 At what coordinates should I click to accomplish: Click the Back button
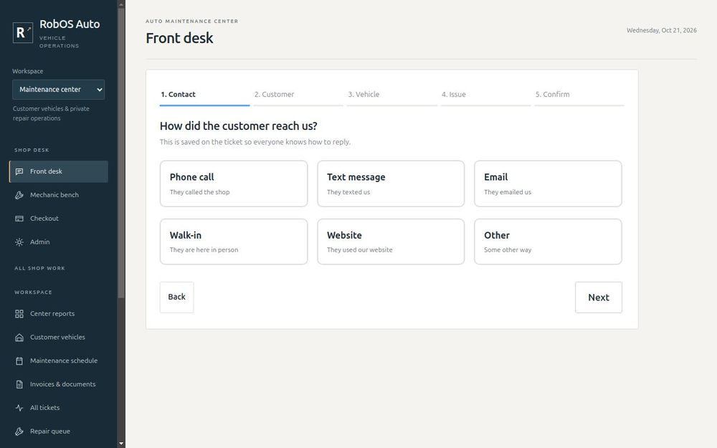[x=177, y=297]
